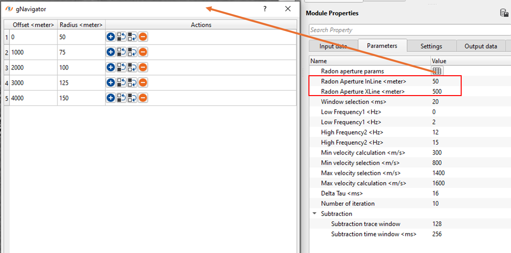Click the add-row plus icon in row 1
Image resolution: width=511 pixels, height=253 pixels.
coord(111,37)
